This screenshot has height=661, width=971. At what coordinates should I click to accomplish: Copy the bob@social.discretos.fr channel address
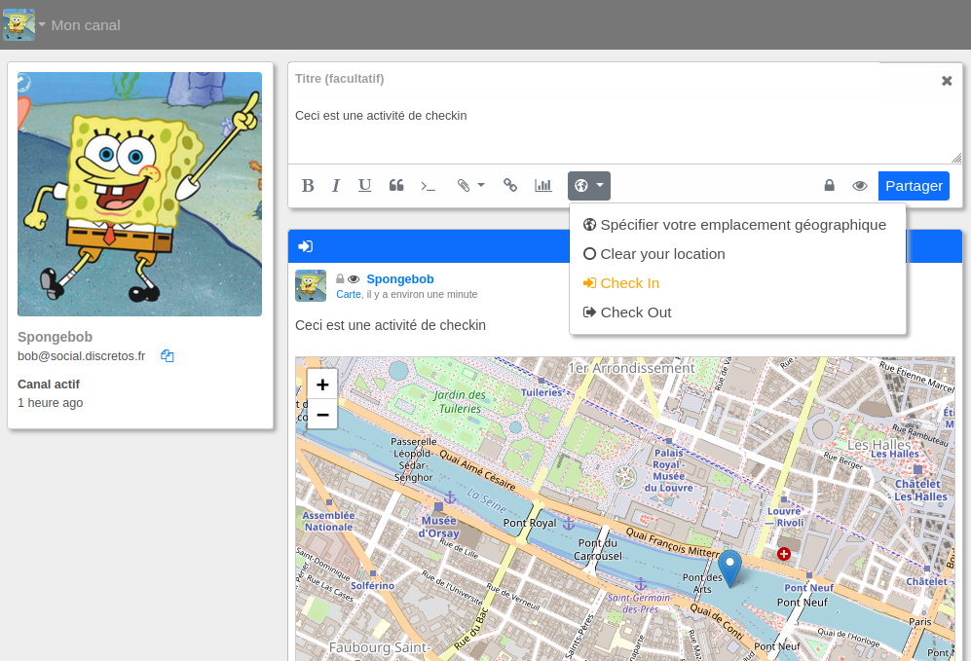click(168, 356)
